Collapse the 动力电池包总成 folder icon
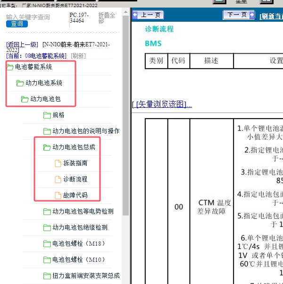 (x=47, y=147)
